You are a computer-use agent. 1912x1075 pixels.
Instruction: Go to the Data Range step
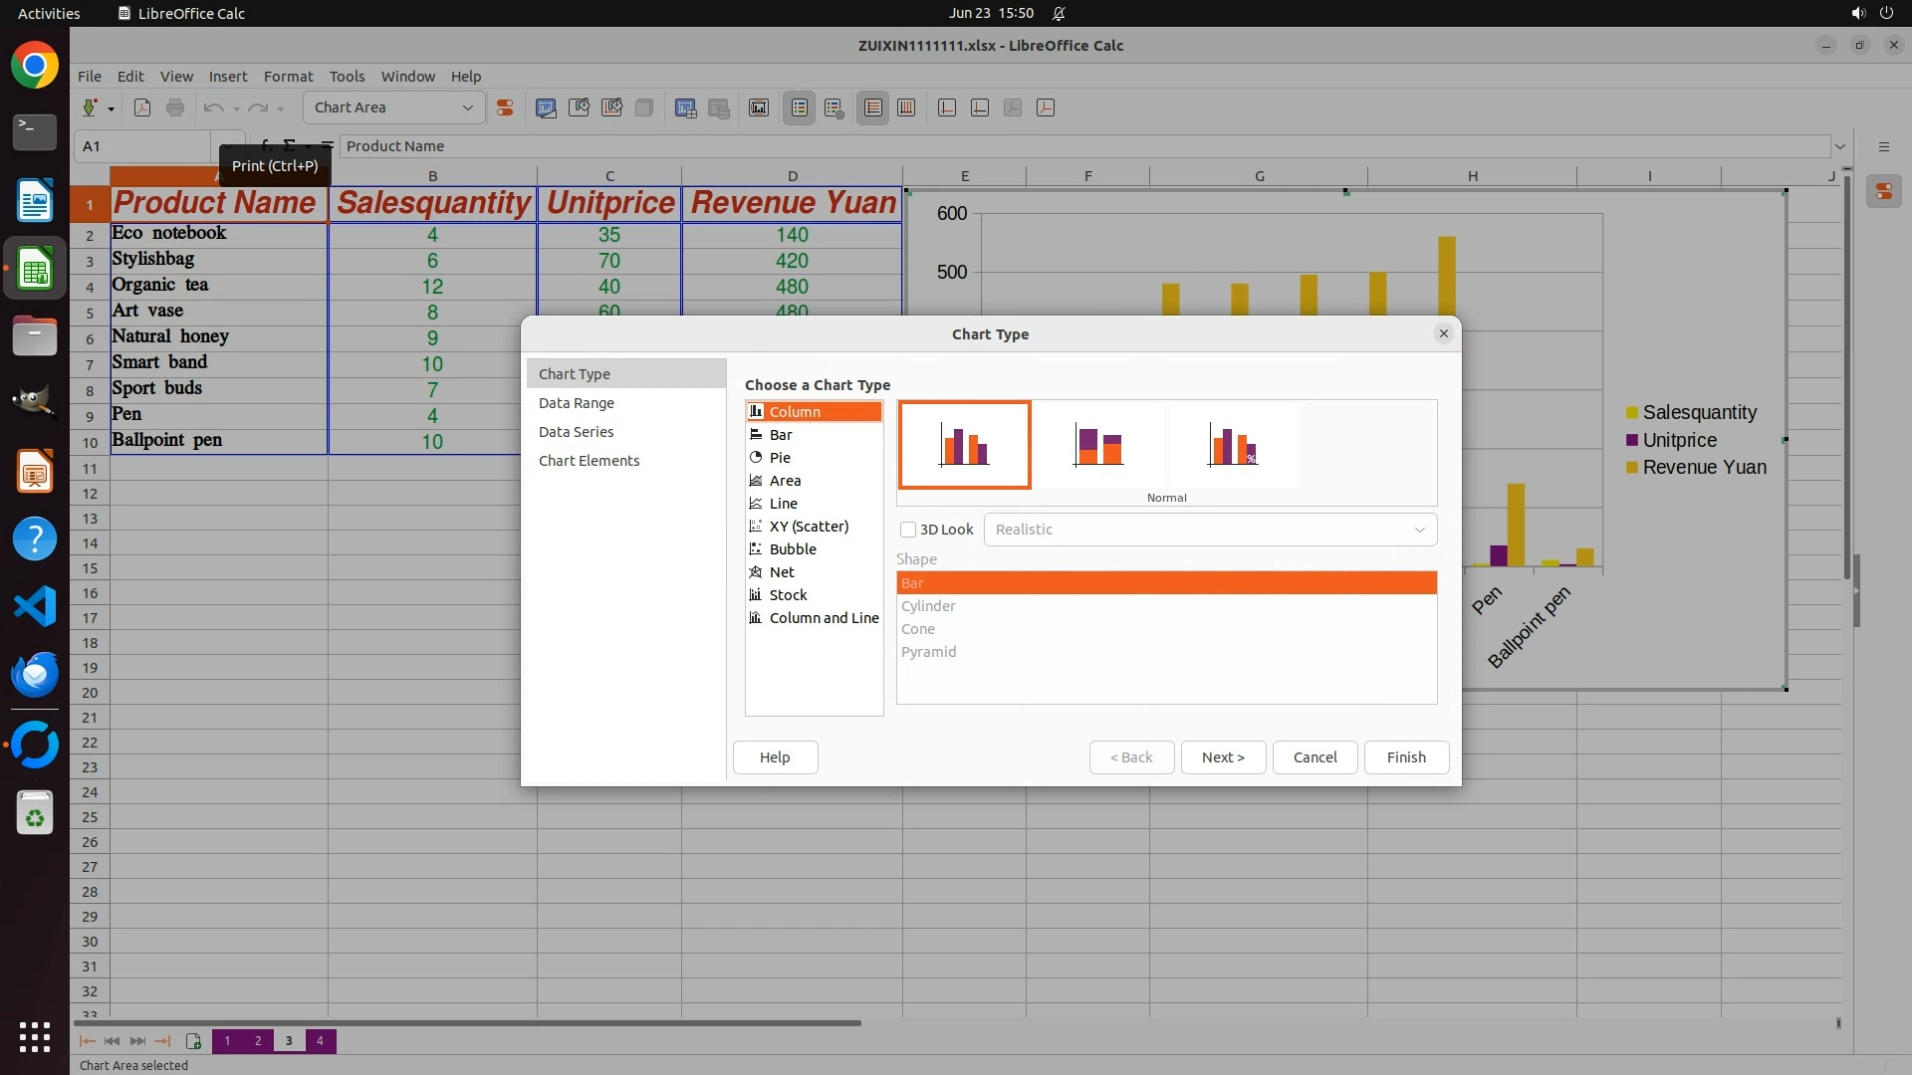577,403
